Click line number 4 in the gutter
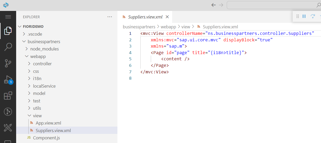The width and height of the screenshot is (321, 143). (130, 53)
